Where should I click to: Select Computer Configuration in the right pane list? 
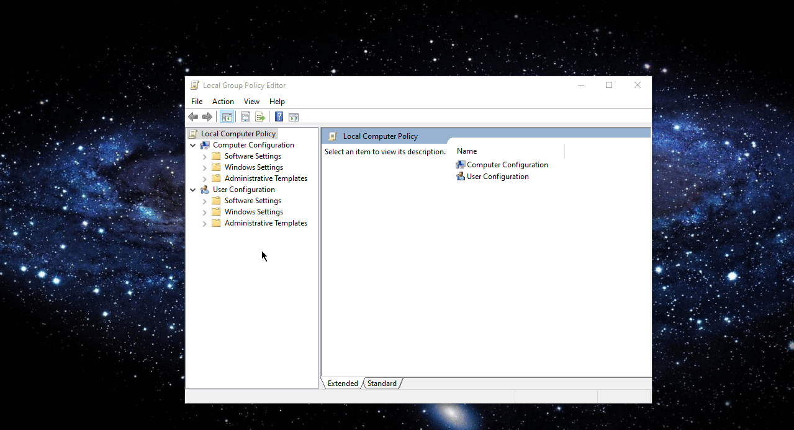[502, 165]
